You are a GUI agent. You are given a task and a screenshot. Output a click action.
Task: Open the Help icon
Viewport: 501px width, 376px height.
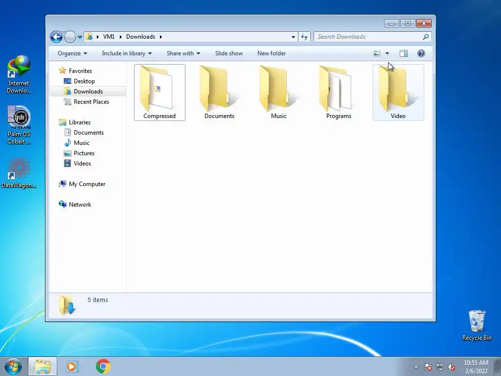click(421, 53)
